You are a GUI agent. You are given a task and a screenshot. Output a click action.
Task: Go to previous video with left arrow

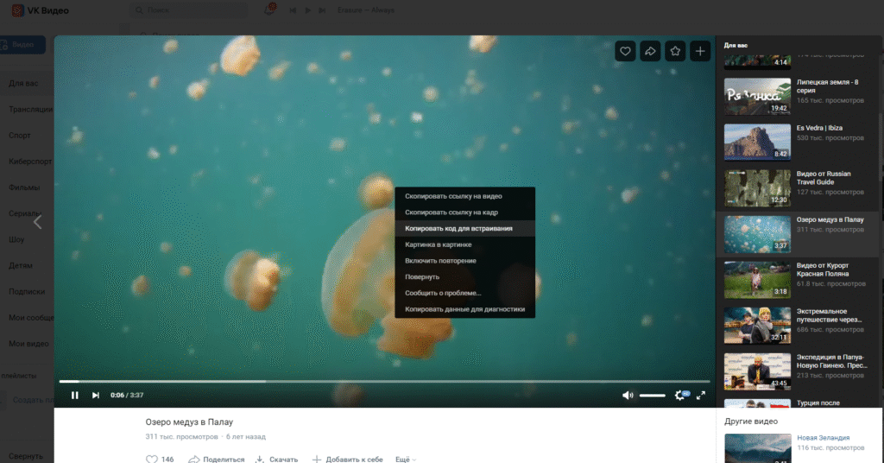37,222
